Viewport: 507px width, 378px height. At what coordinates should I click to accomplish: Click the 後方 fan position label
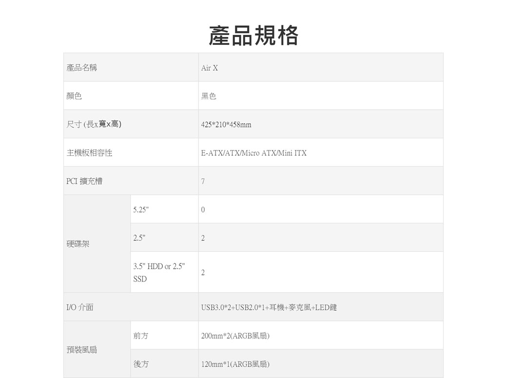click(x=141, y=364)
